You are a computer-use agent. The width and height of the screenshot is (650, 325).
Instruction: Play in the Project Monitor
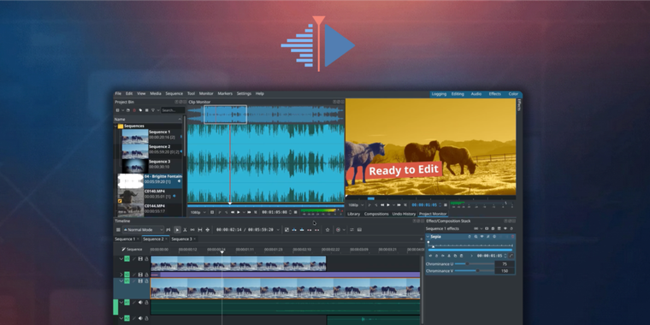pos(388,204)
